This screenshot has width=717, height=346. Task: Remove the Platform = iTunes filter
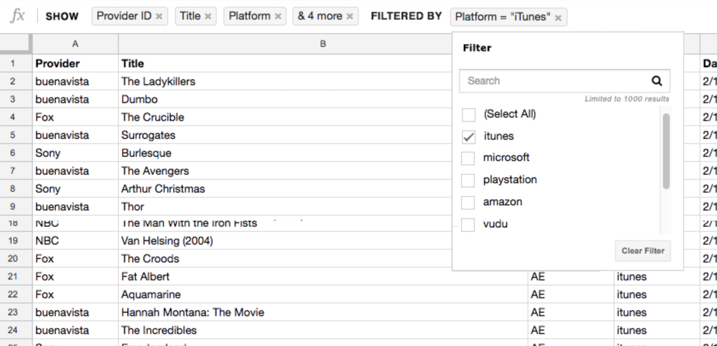pos(558,17)
